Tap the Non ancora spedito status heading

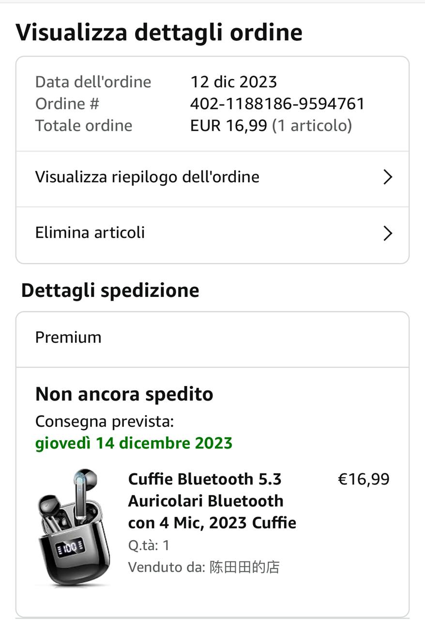coord(124,394)
